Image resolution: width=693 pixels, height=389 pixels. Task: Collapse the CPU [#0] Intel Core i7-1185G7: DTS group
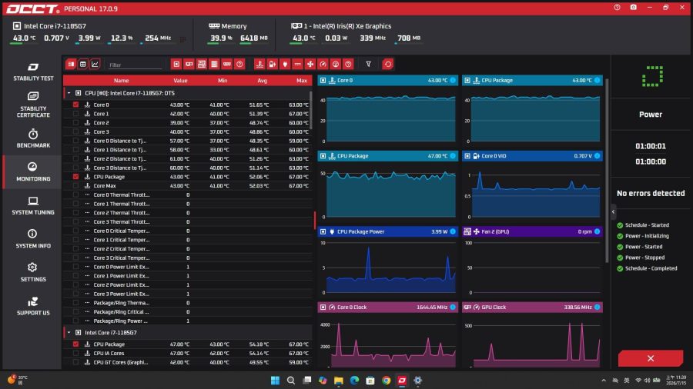point(69,93)
